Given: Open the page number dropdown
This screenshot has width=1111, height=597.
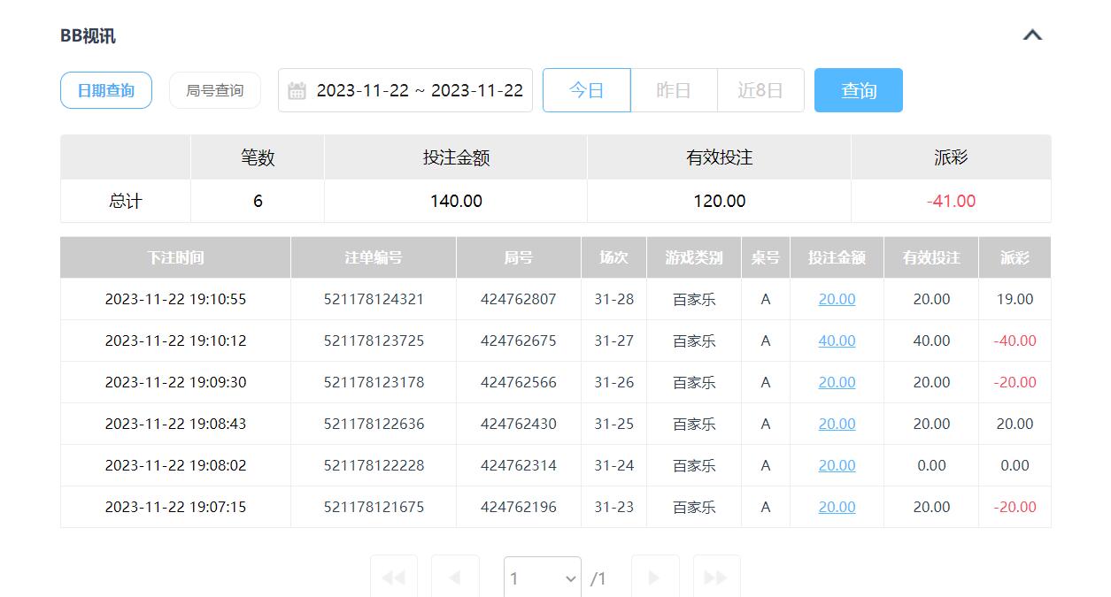Looking at the screenshot, I should click(x=542, y=578).
